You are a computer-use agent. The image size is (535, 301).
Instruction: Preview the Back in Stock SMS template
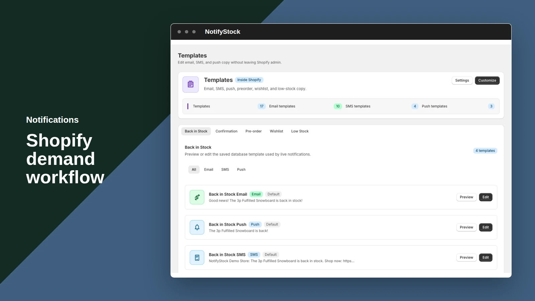click(x=466, y=258)
